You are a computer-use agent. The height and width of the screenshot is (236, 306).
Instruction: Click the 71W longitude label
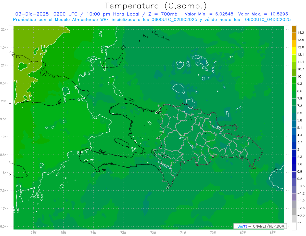tap(183, 232)
